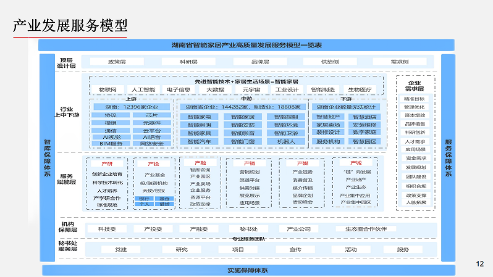The image size is (493, 277).
Task: Click the 智能制造 box
Action: [x=323, y=89]
